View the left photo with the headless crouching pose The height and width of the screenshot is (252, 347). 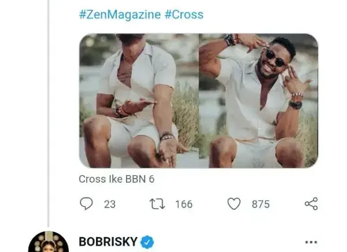[138, 101]
